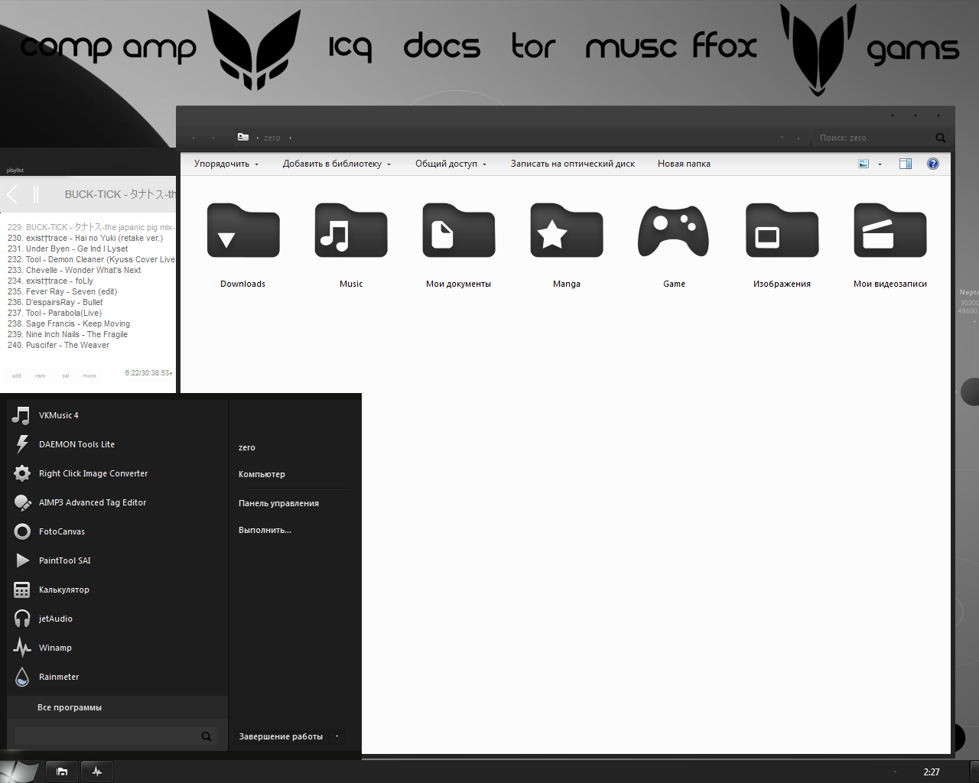Launch Rainmeter from Start menu

tap(118, 677)
